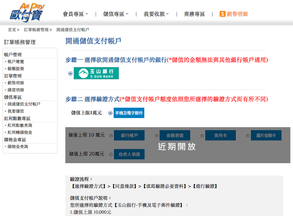The width and height of the screenshot is (293, 216).
Task: Select the 玉山銀行 bank radio button
Action: [70, 73]
